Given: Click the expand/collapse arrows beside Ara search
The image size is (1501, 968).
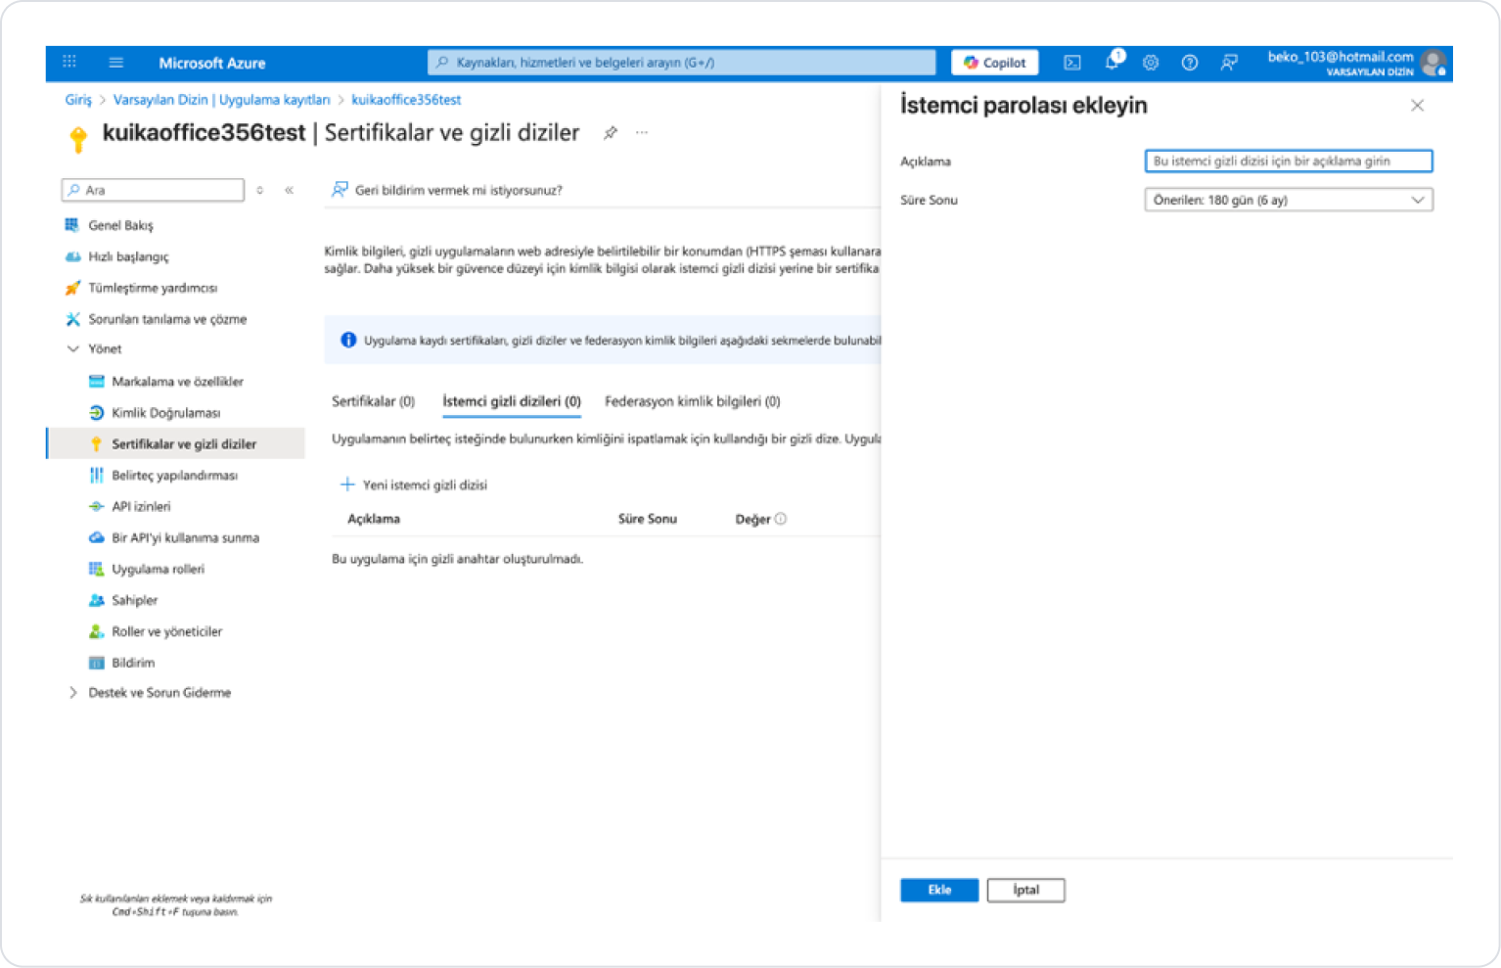Looking at the screenshot, I should coord(260,190).
